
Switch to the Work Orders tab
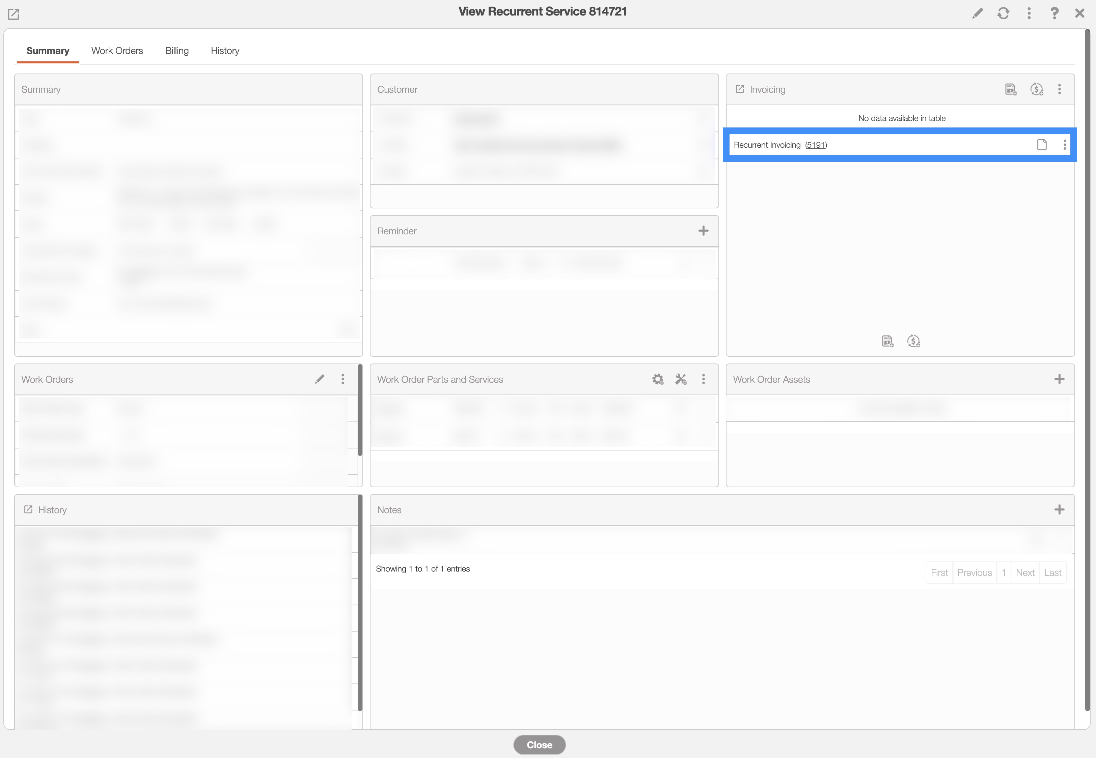(117, 51)
